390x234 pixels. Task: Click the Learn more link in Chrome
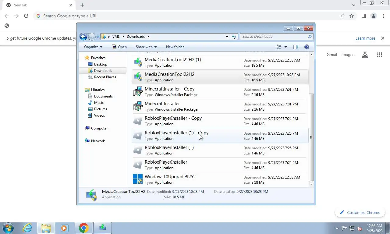click(365, 38)
